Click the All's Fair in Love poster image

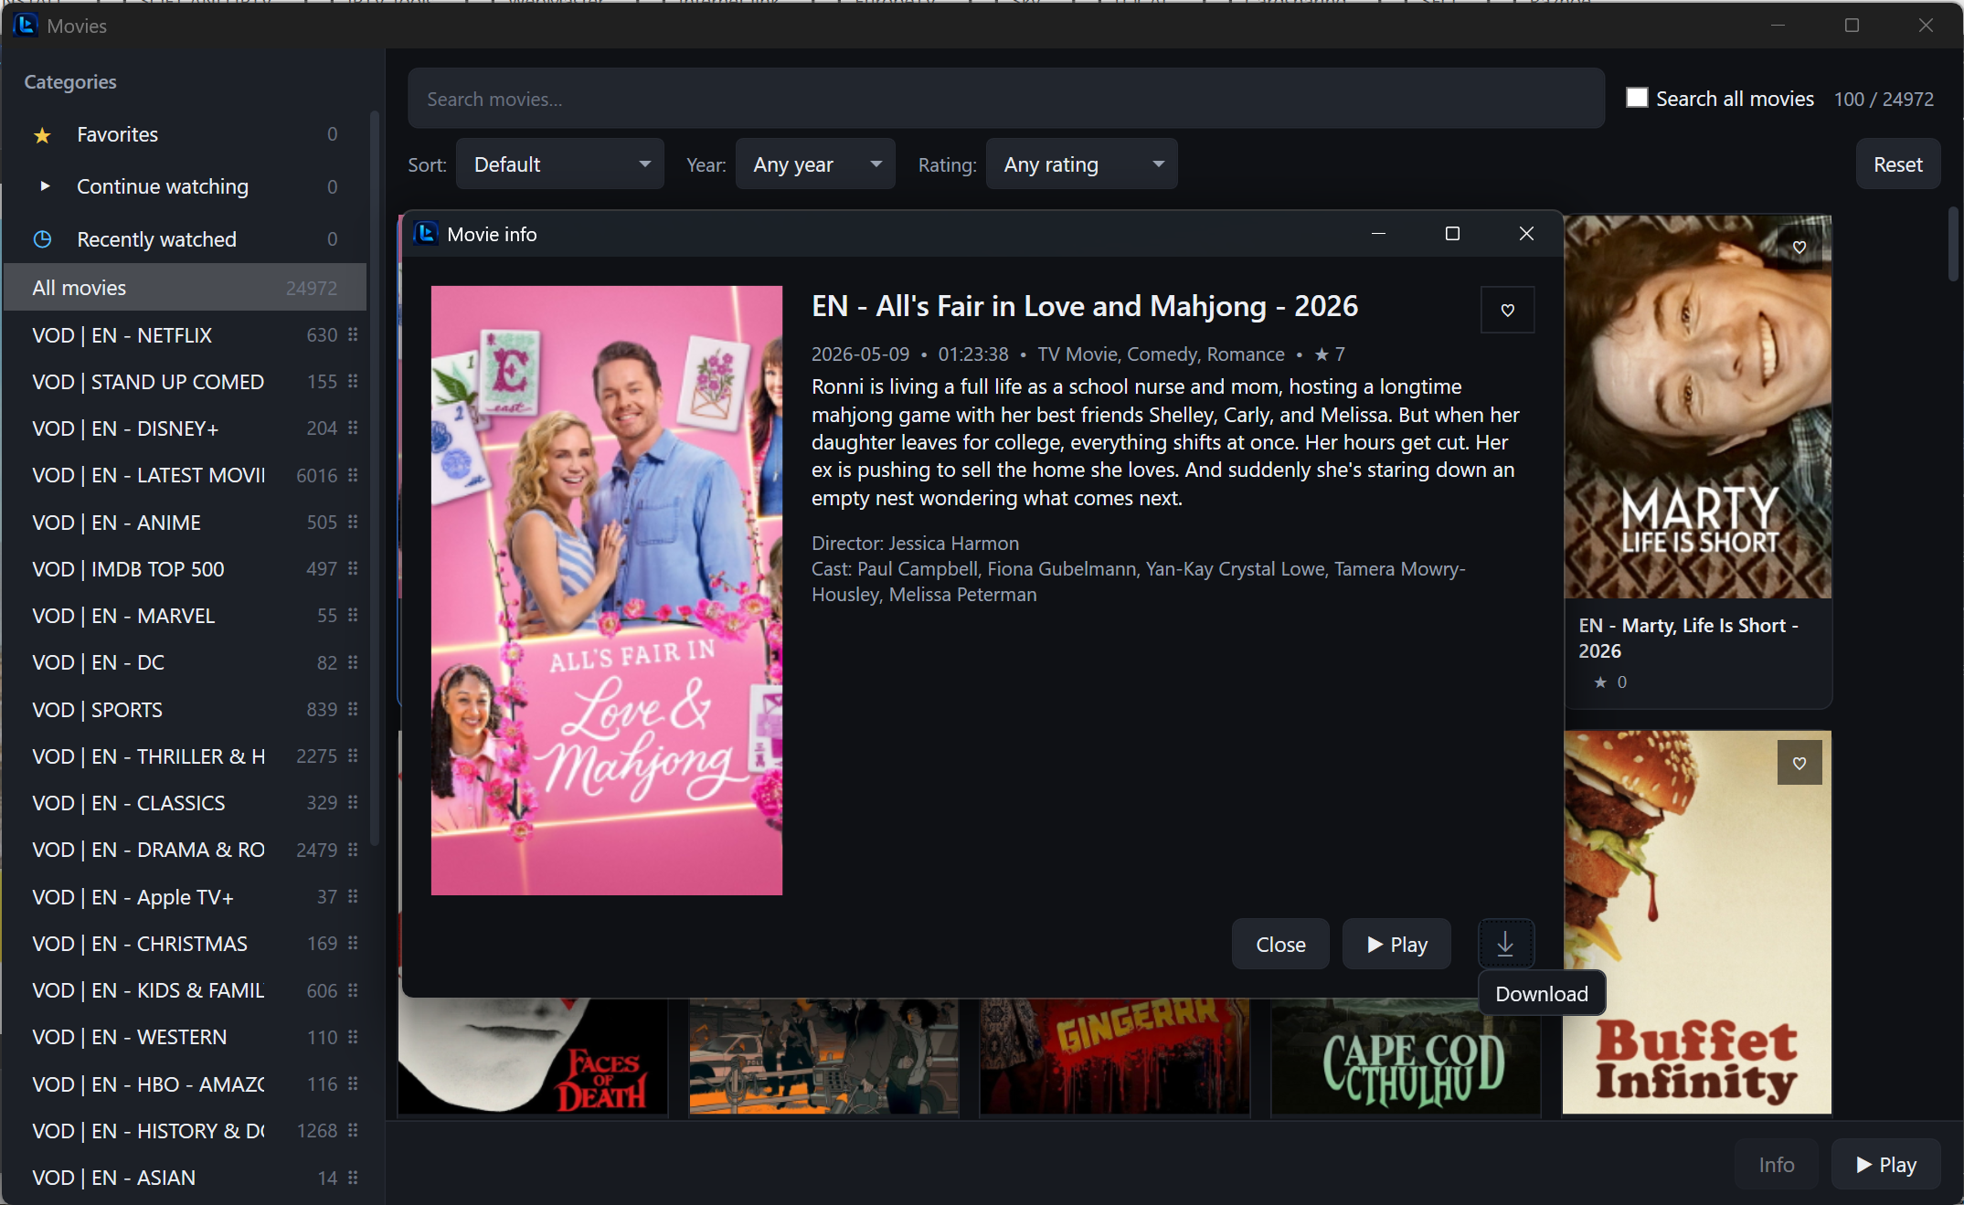[x=607, y=591]
